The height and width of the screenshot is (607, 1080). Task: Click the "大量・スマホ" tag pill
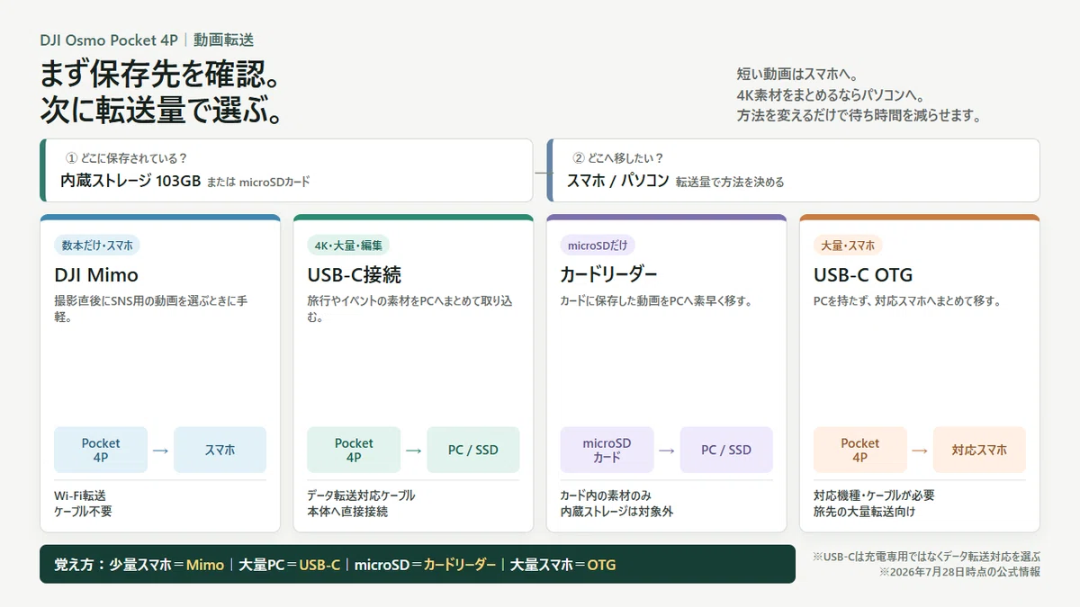click(x=848, y=245)
